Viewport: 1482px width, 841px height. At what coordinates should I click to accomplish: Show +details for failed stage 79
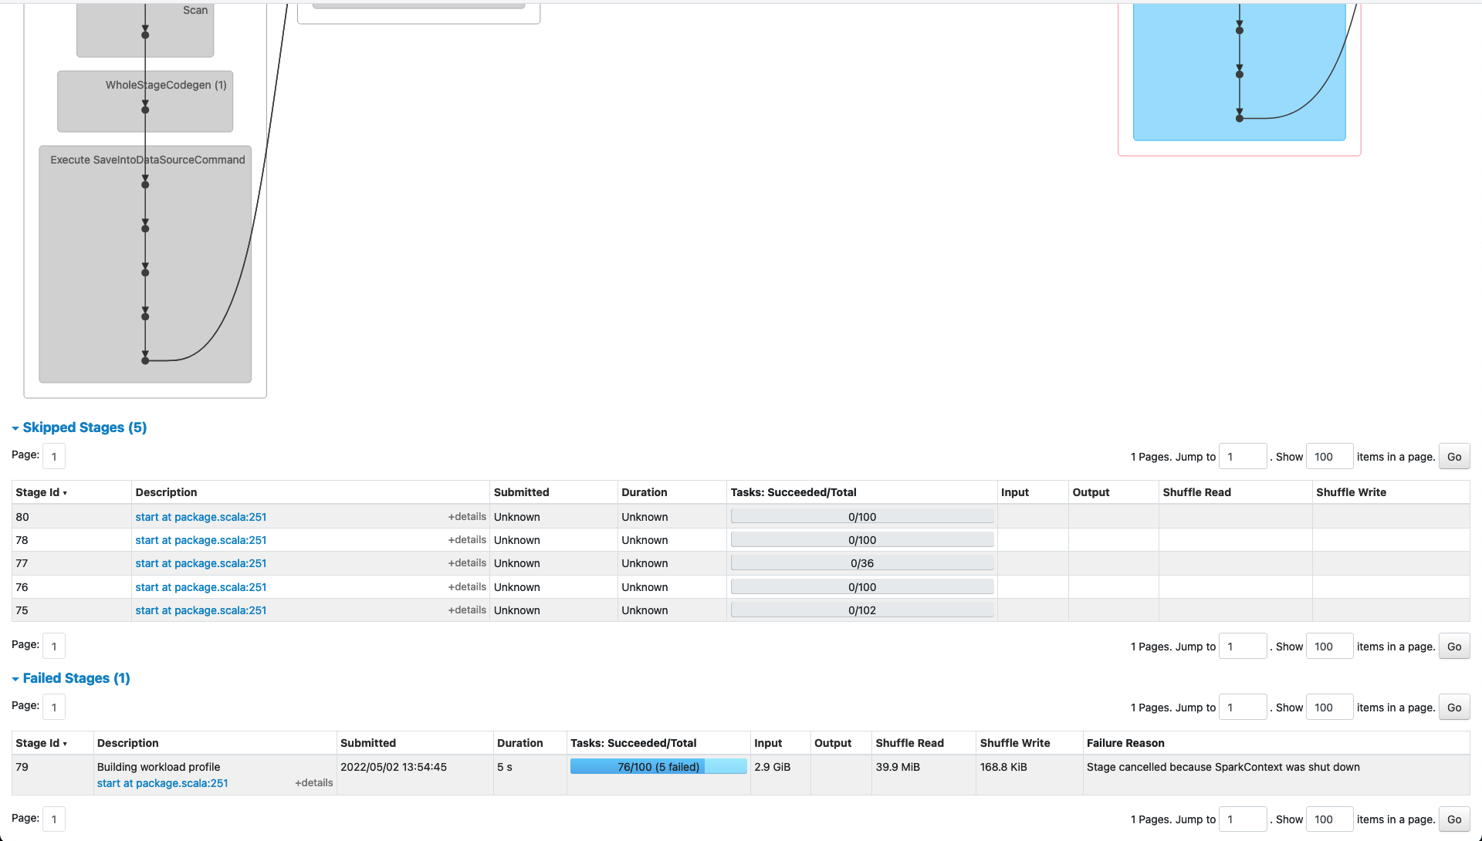[x=313, y=783]
